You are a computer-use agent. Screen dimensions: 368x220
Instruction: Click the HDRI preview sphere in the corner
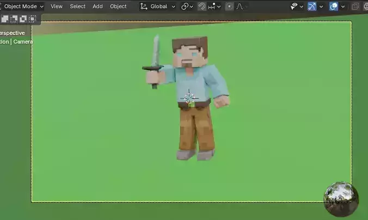point(341,199)
